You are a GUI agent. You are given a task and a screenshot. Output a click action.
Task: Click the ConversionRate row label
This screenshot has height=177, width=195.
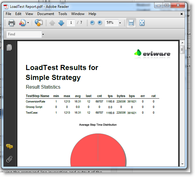tap(35, 102)
